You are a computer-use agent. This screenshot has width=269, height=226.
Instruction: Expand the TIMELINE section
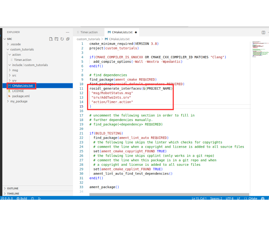13,194
